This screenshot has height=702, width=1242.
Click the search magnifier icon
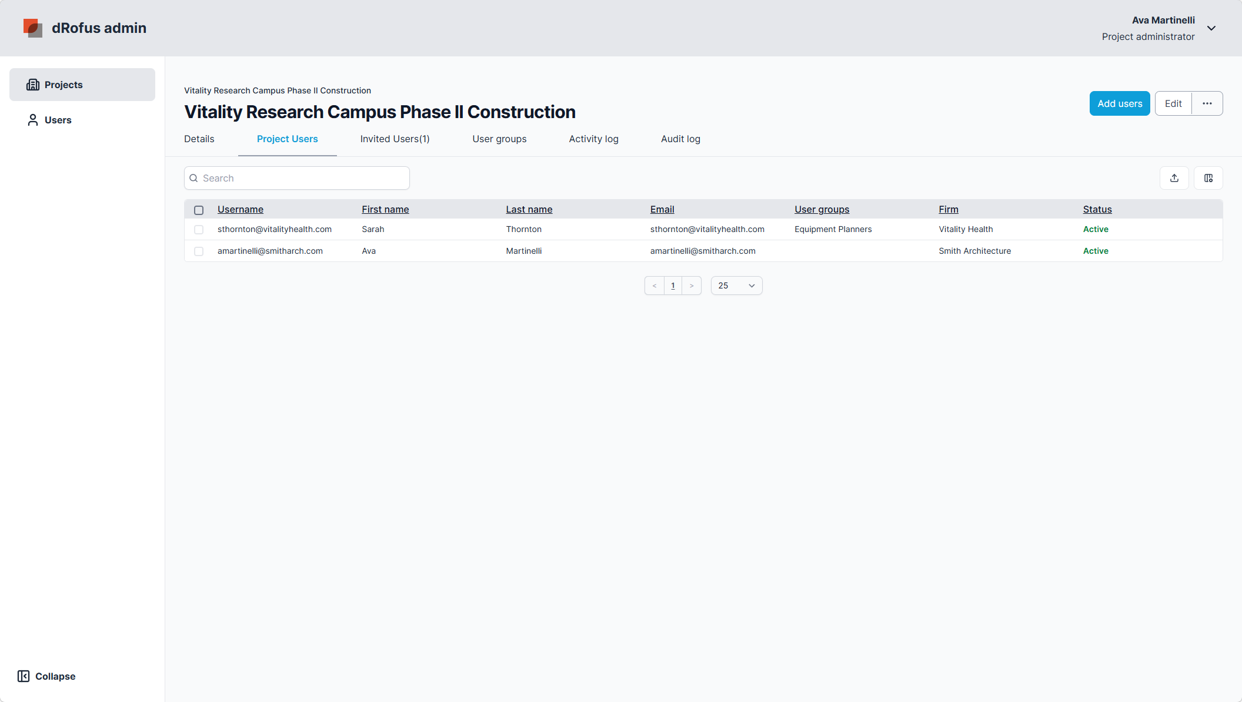193,178
